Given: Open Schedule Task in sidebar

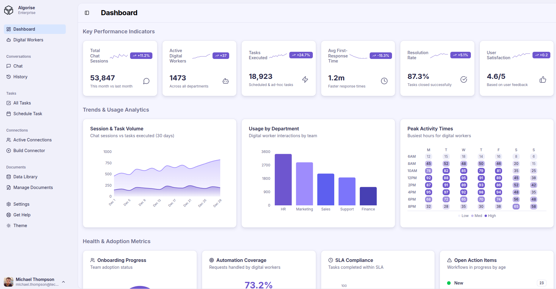Looking at the screenshot, I should [28, 114].
